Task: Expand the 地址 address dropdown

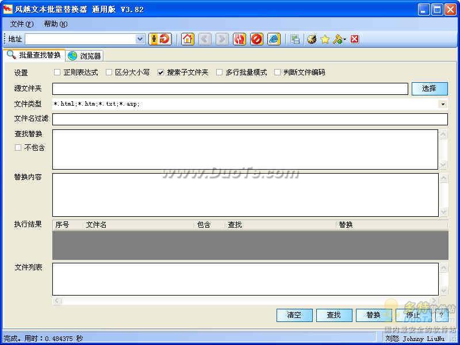Action: [x=140, y=39]
